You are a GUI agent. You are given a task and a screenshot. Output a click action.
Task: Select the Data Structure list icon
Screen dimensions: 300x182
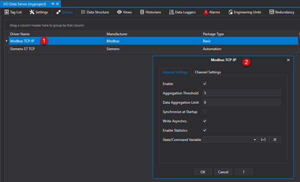point(83,12)
